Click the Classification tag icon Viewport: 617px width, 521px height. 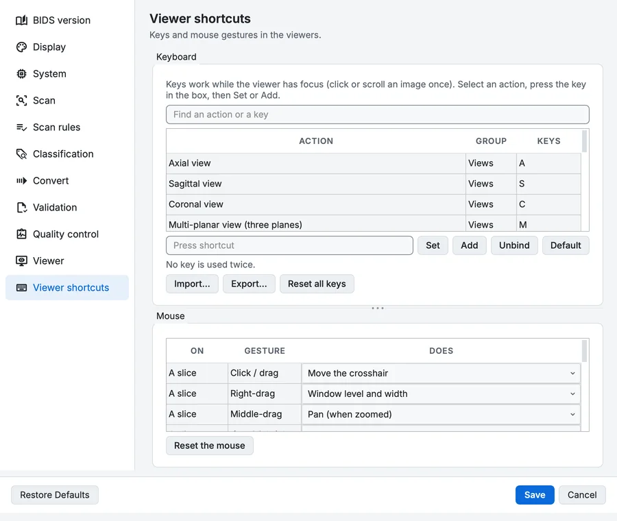tap(22, 154)
